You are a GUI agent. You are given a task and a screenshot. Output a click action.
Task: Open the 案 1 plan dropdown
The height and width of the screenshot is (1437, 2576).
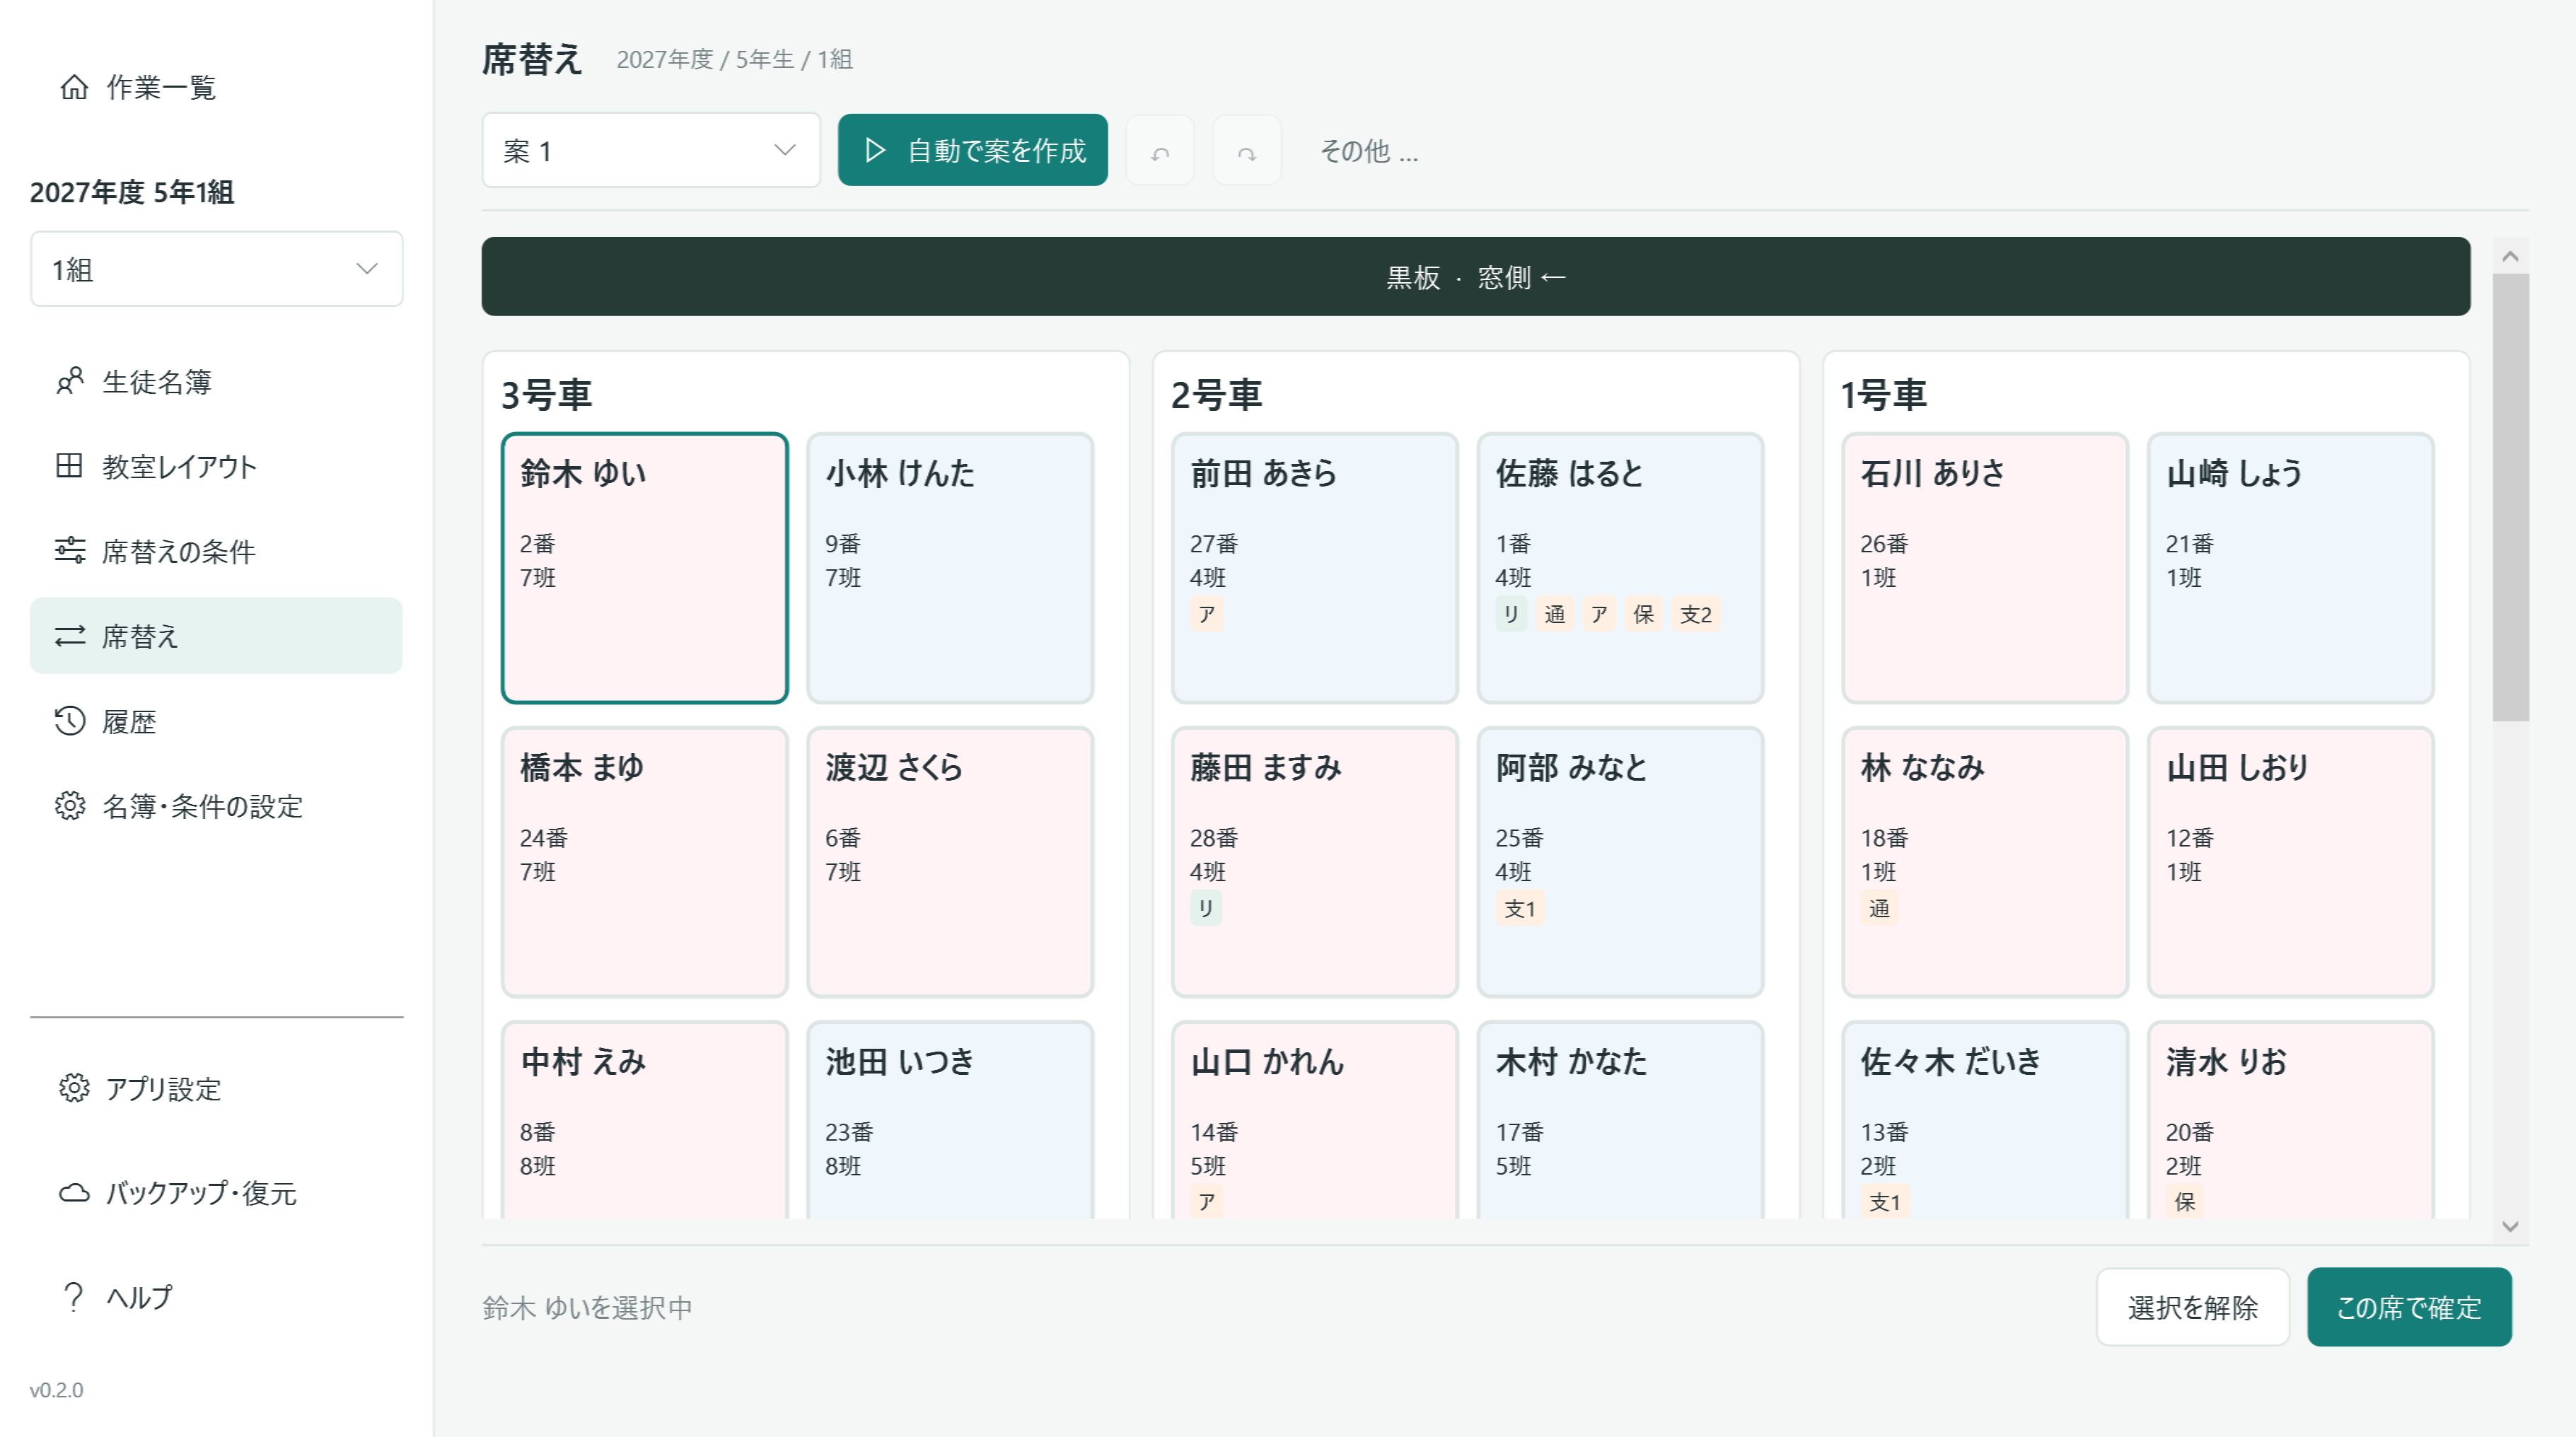(x=651, y=150)
